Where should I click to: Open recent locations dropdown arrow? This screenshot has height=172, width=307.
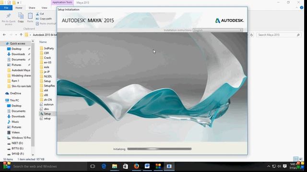(16, 35)
